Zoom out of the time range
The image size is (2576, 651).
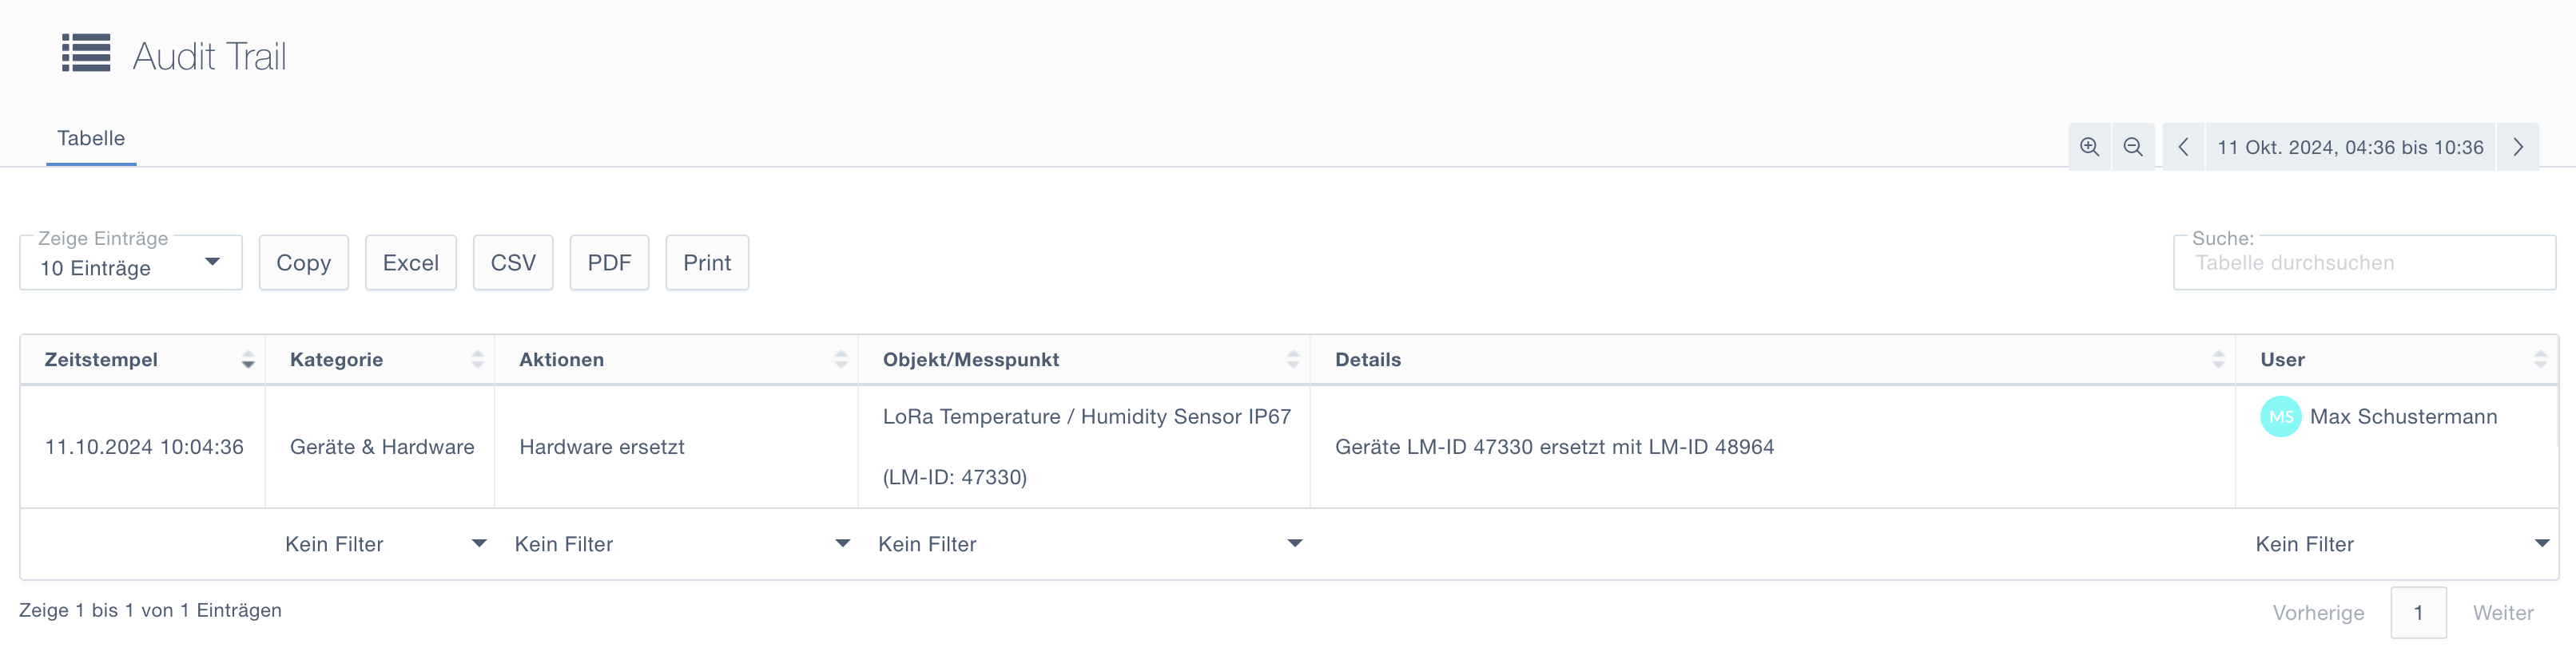2132,147
